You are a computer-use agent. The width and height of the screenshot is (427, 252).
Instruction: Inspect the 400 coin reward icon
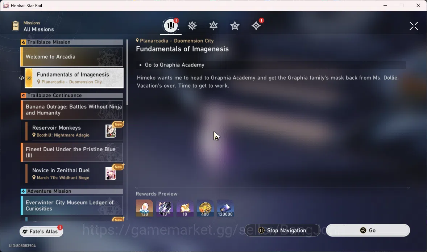coord(205,208)
